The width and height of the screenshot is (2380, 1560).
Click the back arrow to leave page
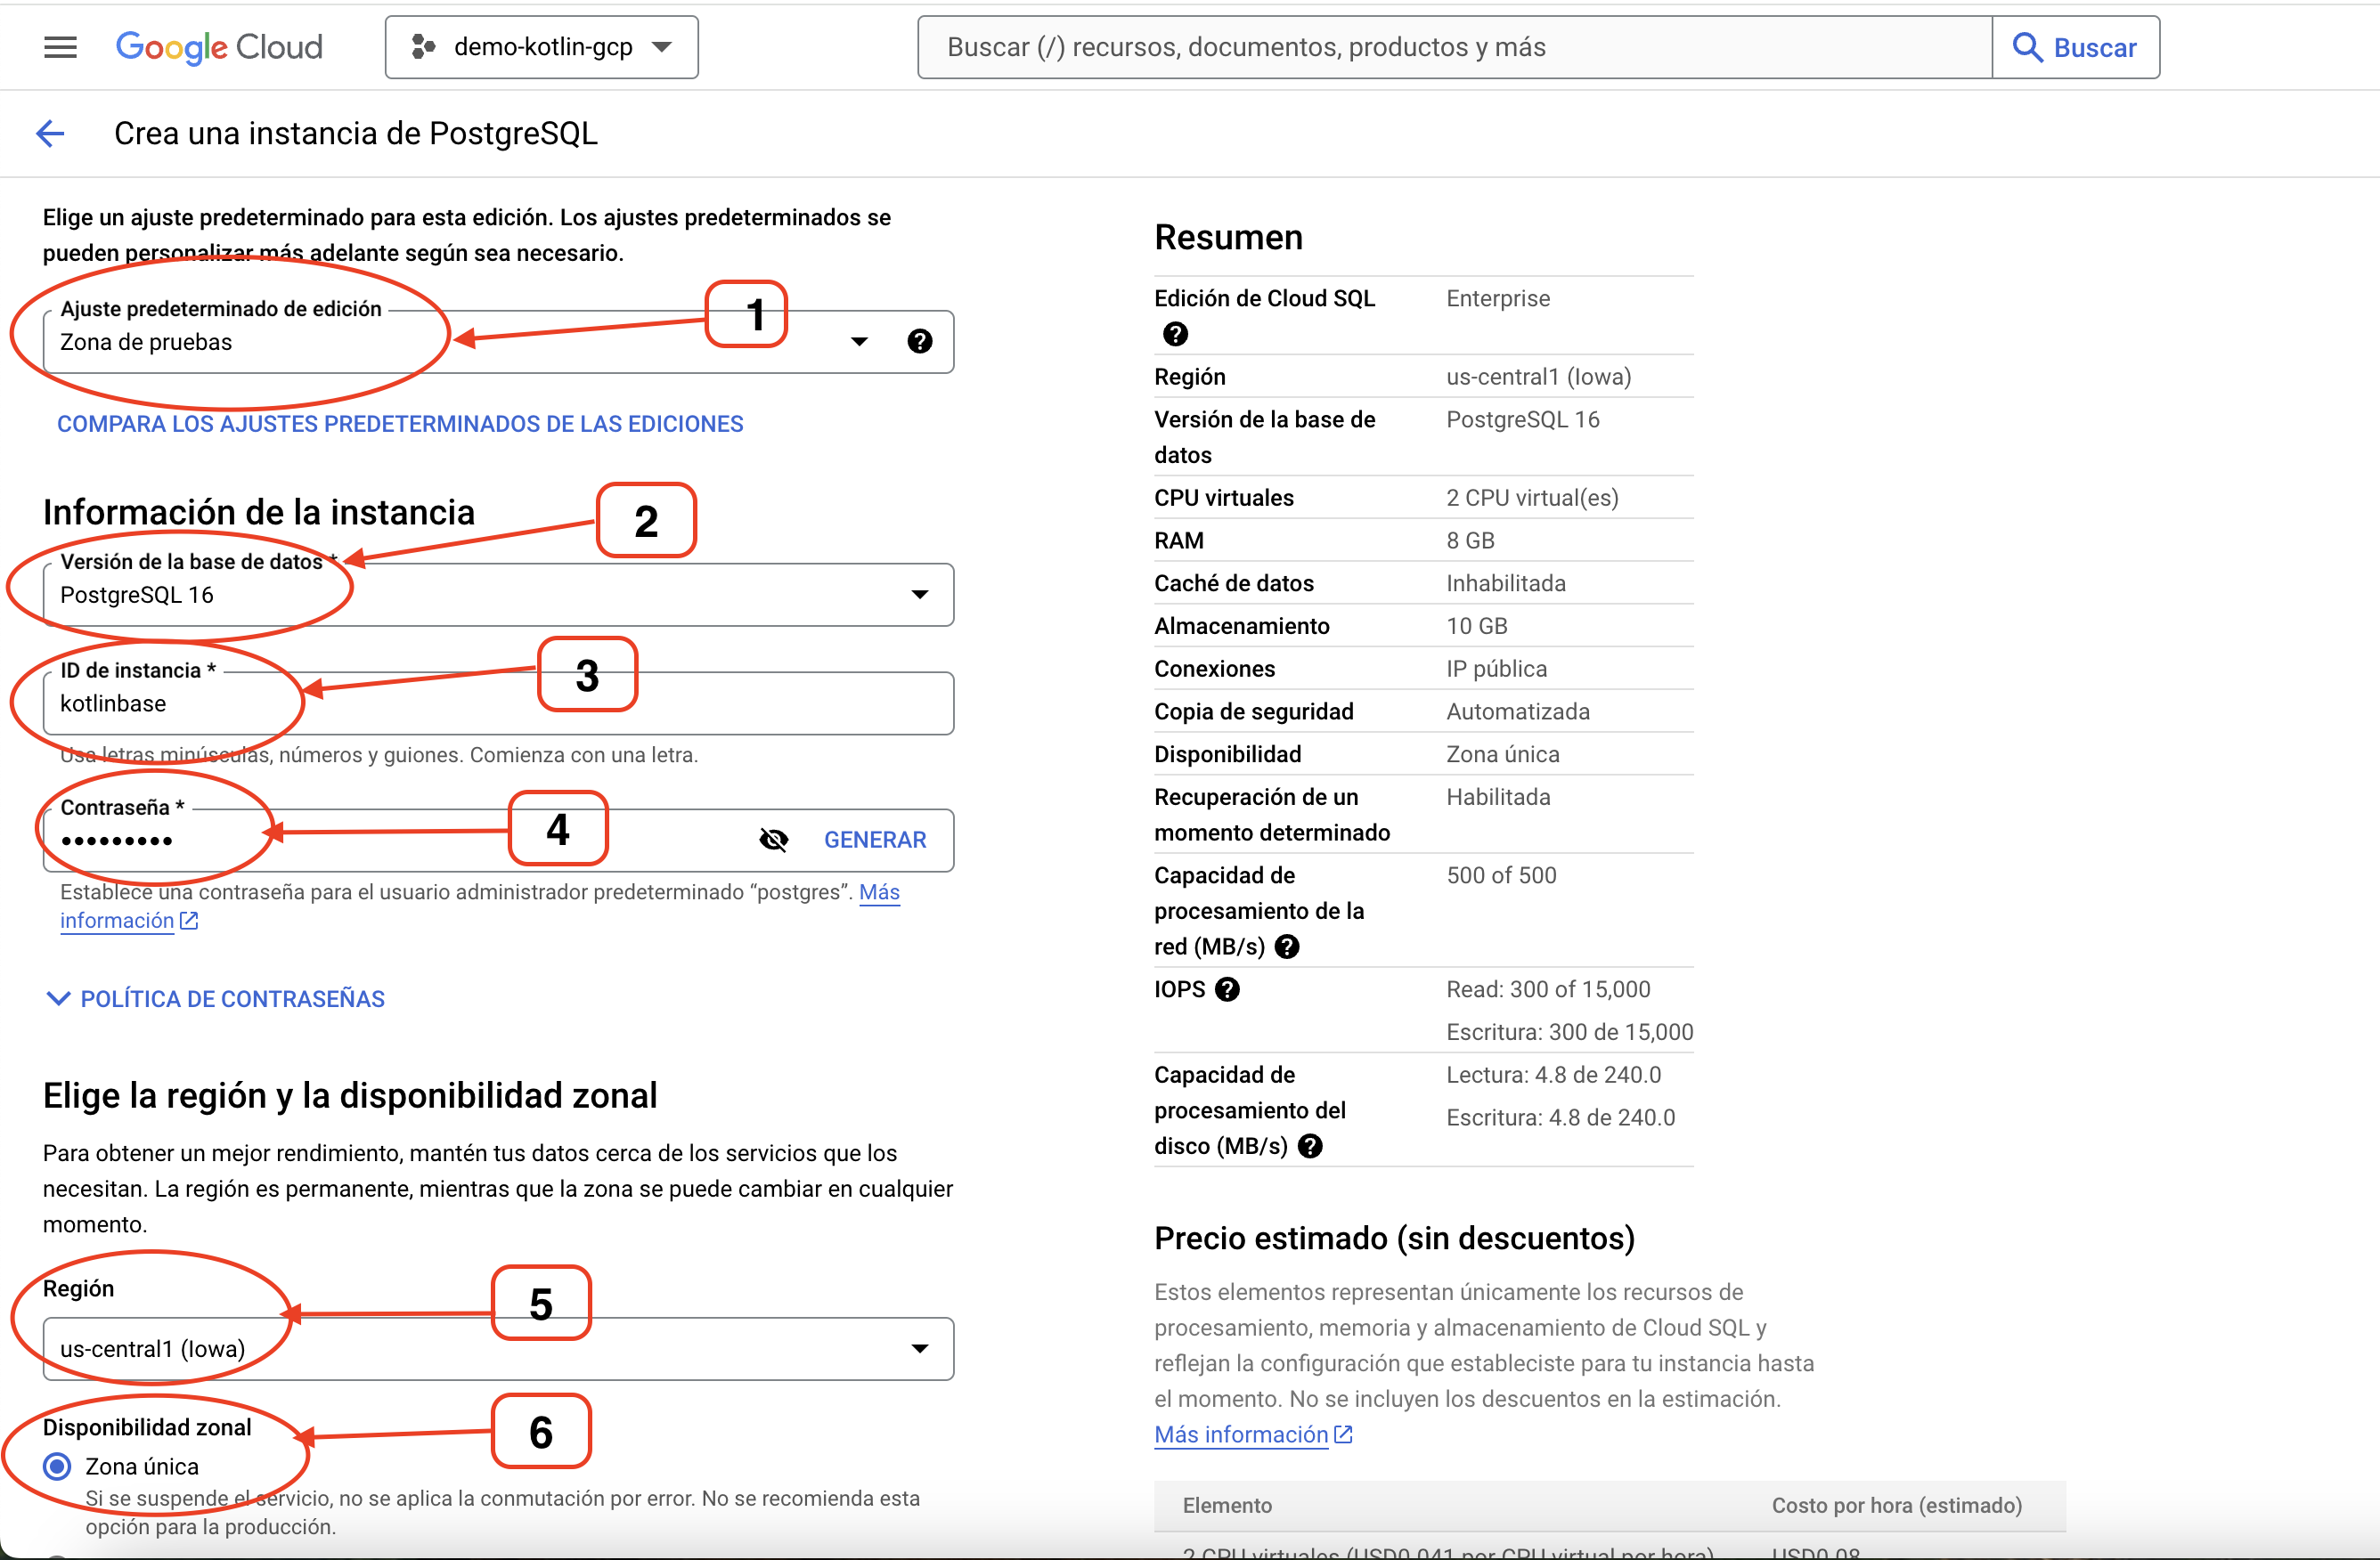click(50, 133)
